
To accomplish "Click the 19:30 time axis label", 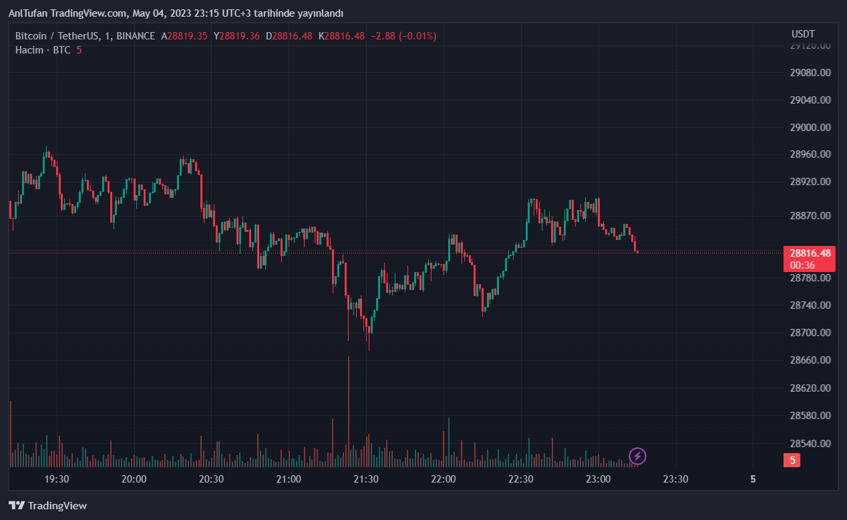I will point(57,479).
